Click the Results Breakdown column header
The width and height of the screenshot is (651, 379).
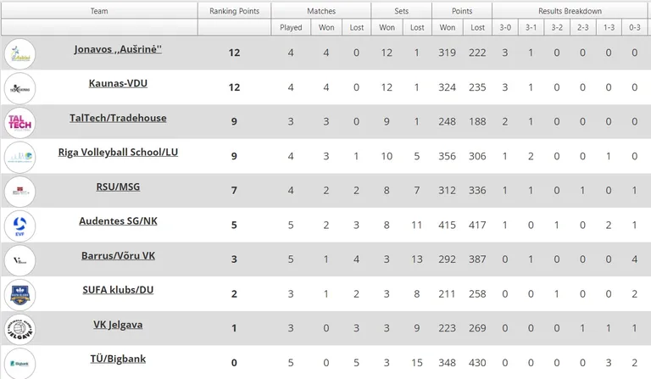pos(570,11)
